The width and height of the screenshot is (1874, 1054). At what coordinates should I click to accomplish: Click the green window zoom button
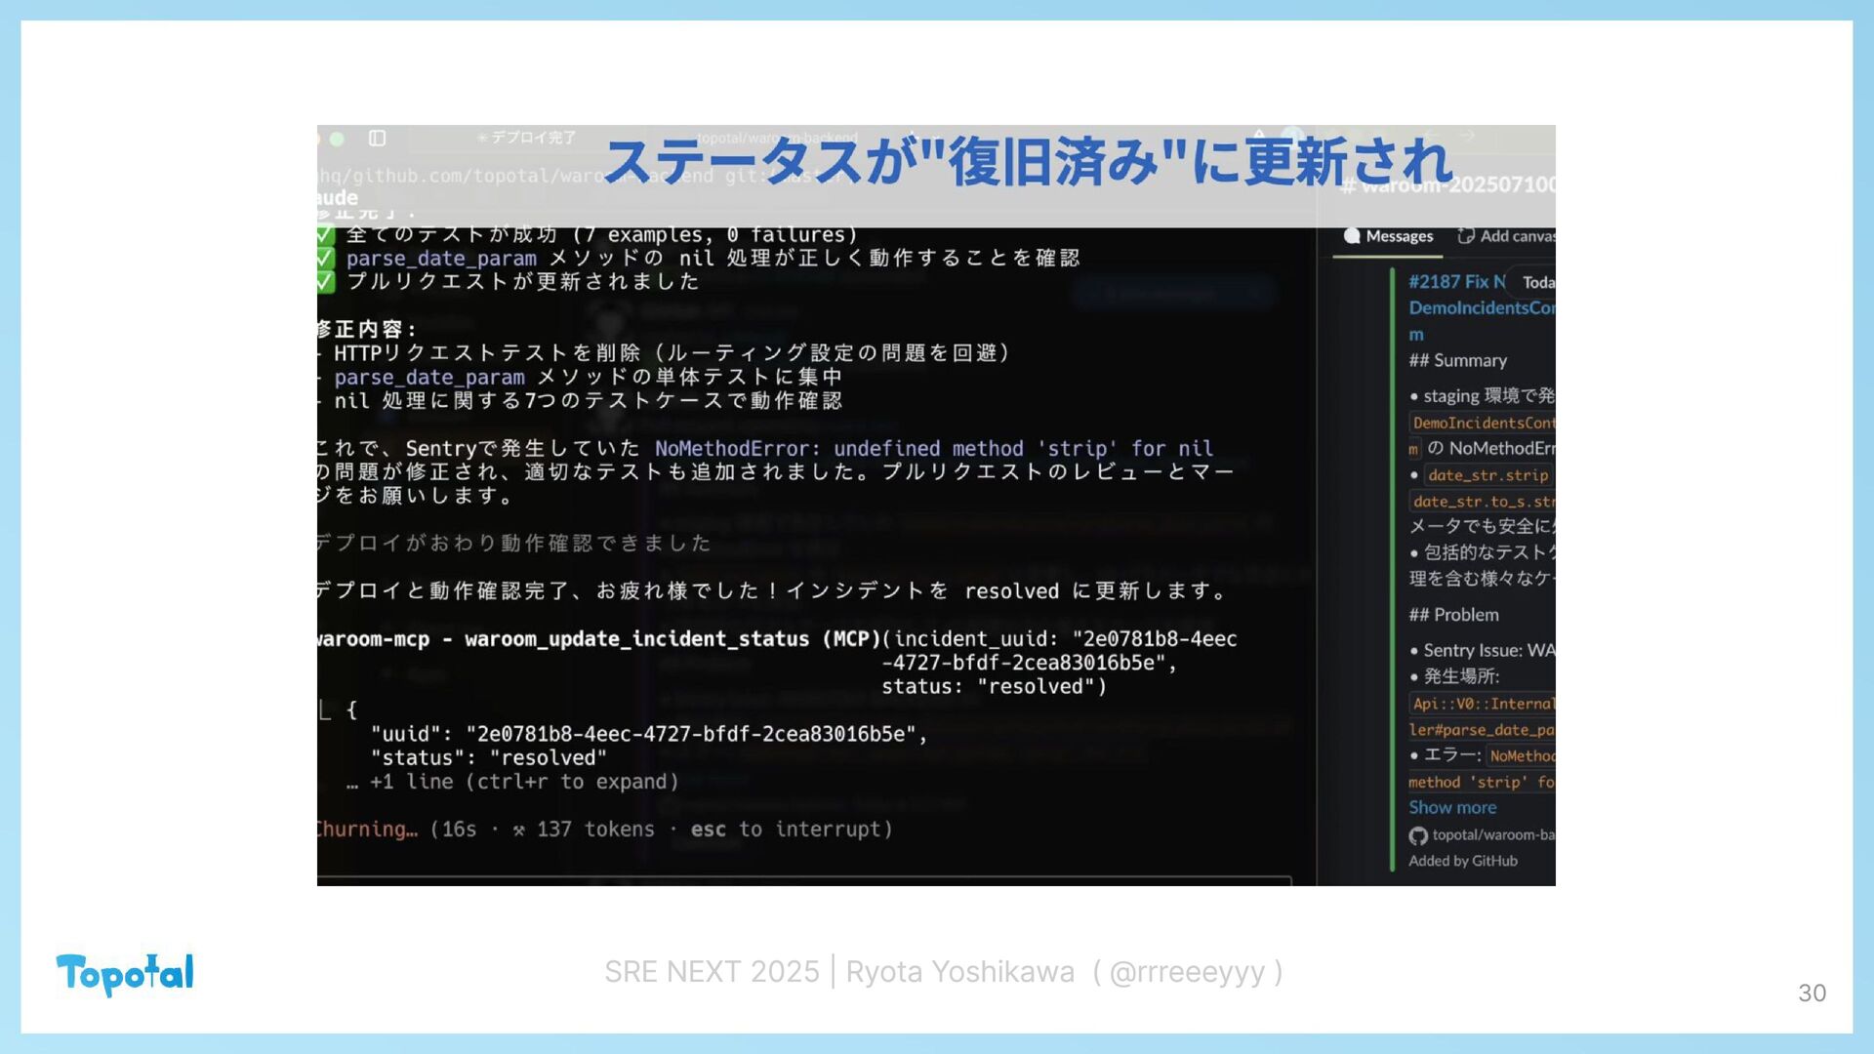337,139
